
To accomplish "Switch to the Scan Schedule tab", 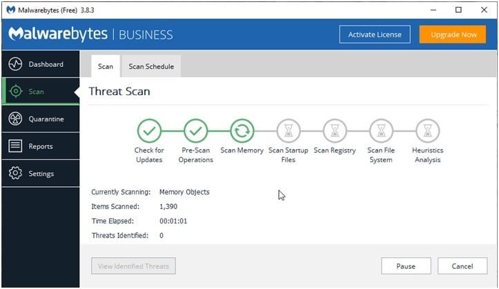I will (151, 66).
